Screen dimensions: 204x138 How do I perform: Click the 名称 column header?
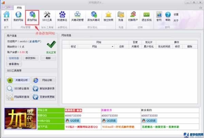[x=121, y=47]
